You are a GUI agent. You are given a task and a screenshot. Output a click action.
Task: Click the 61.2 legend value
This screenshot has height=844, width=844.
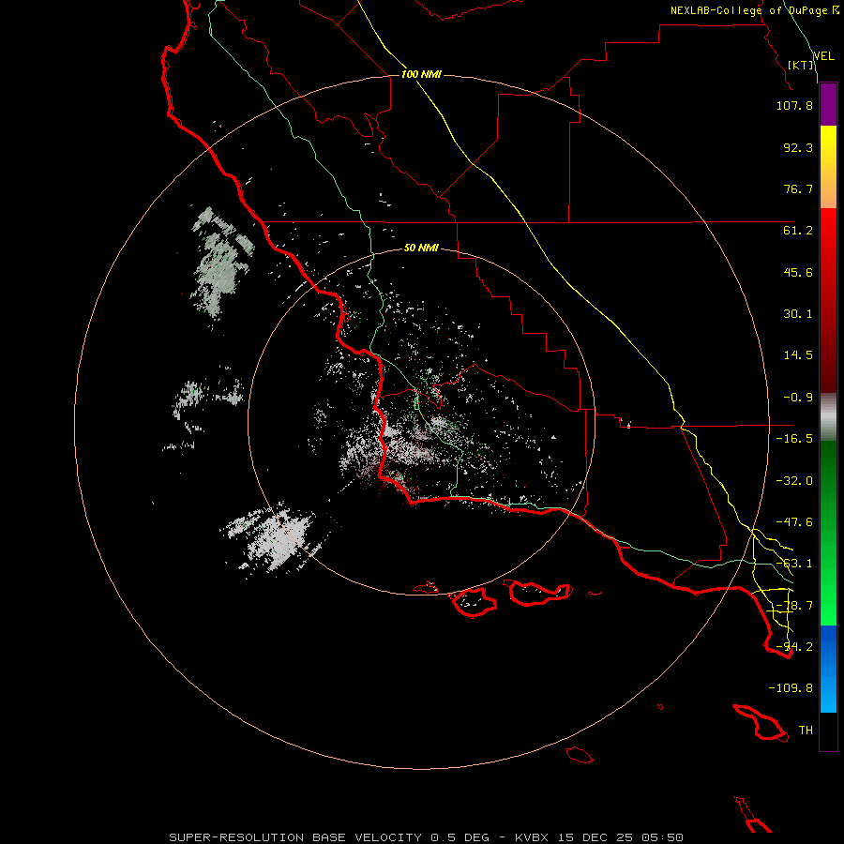pos(798,231)
